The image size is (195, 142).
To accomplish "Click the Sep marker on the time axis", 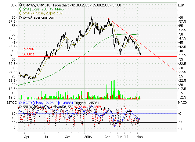I will 139,138.
